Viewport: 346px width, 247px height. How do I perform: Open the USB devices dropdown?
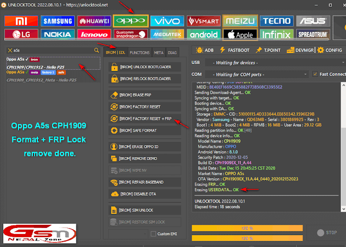pyautogui.click(x=276, y=63)
